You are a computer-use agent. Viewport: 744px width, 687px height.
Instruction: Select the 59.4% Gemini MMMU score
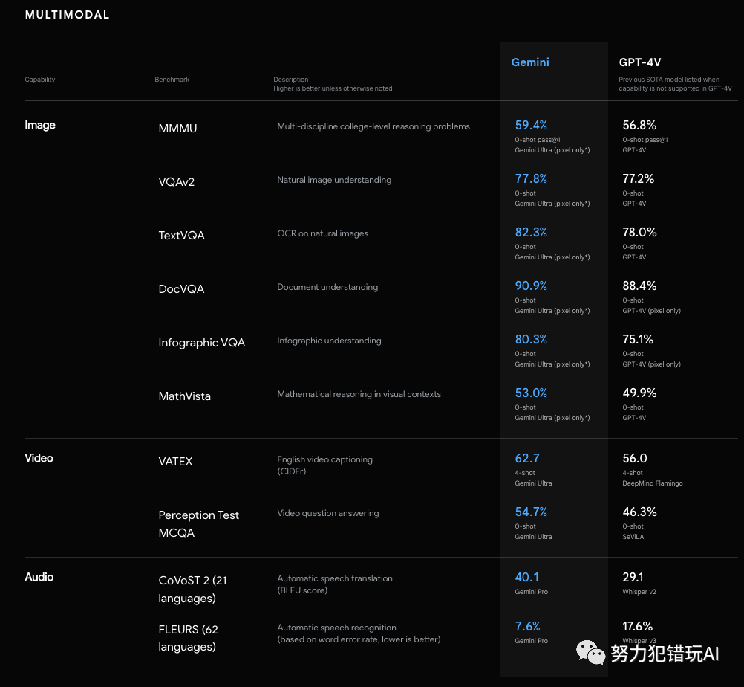[530, 125]
